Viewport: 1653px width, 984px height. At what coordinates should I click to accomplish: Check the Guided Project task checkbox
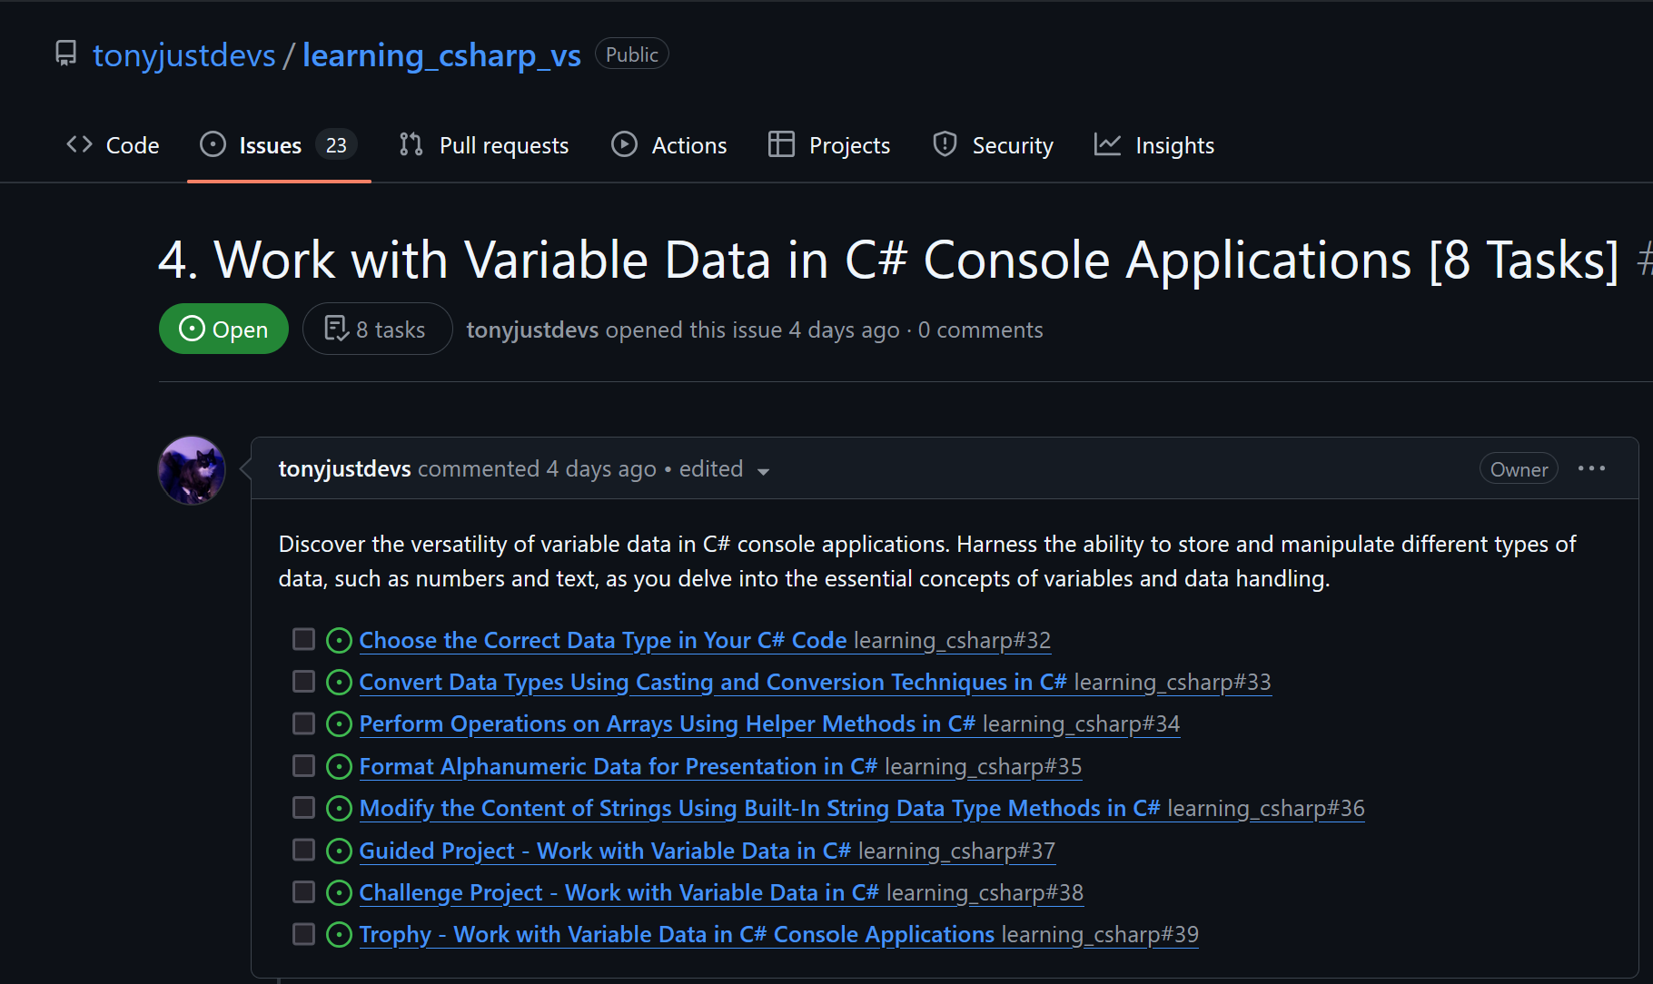pos(303,850)
